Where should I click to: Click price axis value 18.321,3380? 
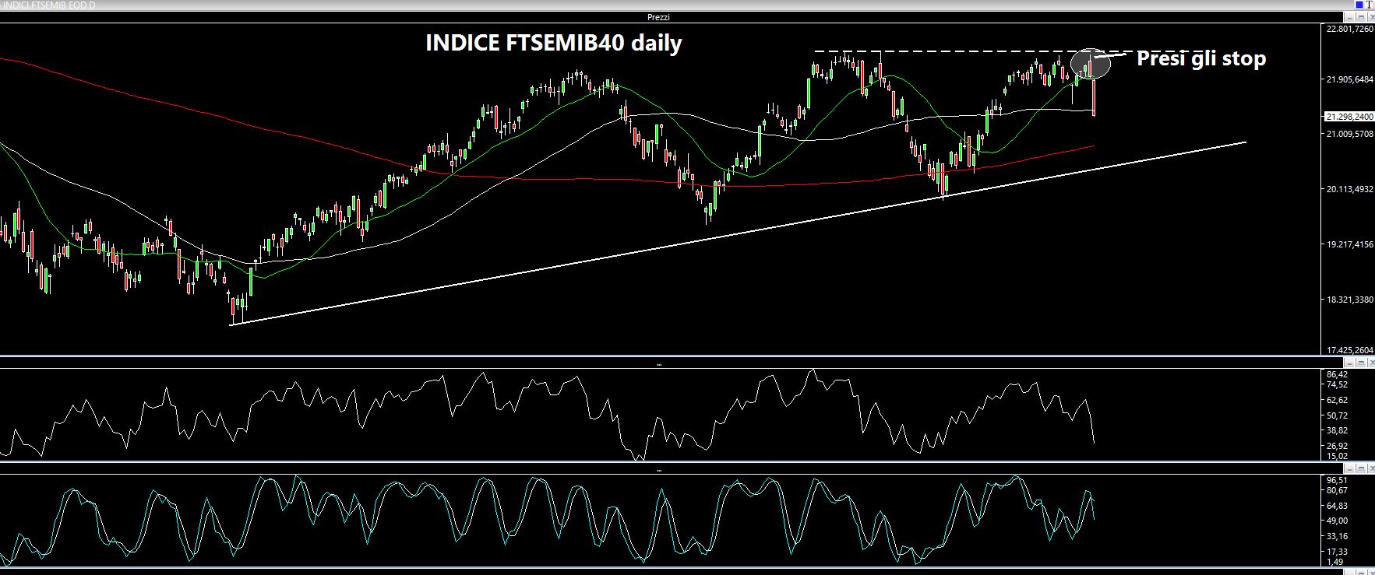pos(1349,300)
